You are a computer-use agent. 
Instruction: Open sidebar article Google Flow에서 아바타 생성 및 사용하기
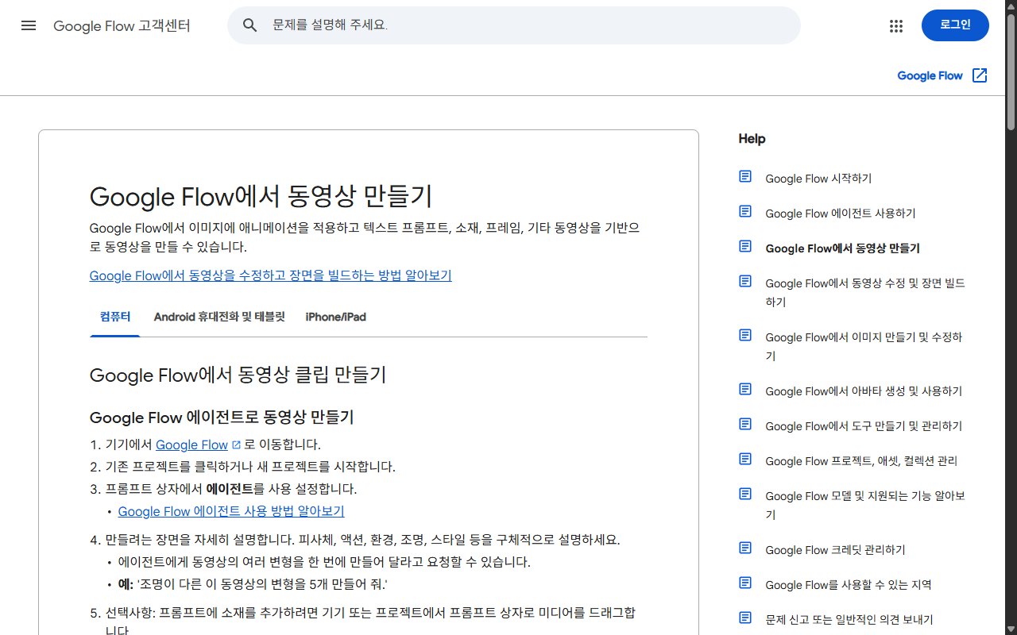click(x=864, y=391)
